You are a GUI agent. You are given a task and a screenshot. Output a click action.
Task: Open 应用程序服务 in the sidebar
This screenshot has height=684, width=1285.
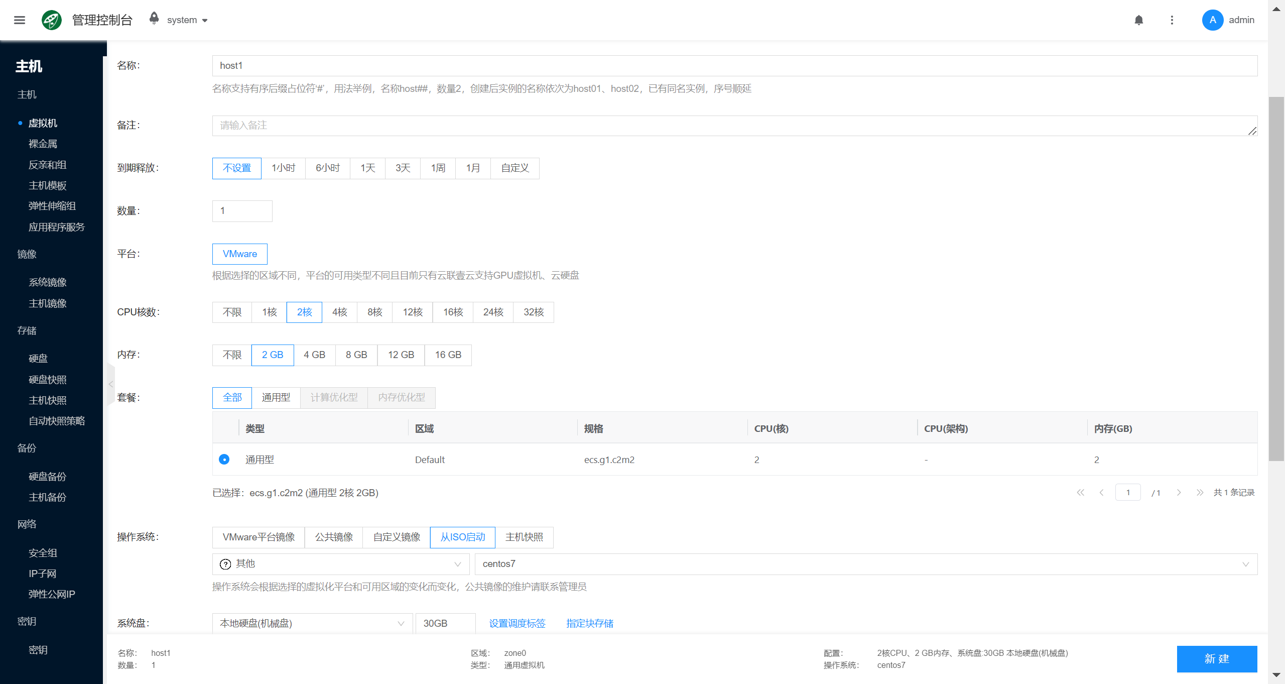click(57, 227)
